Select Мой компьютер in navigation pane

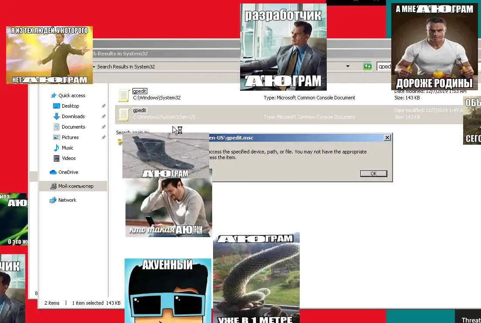coord(76,186)
